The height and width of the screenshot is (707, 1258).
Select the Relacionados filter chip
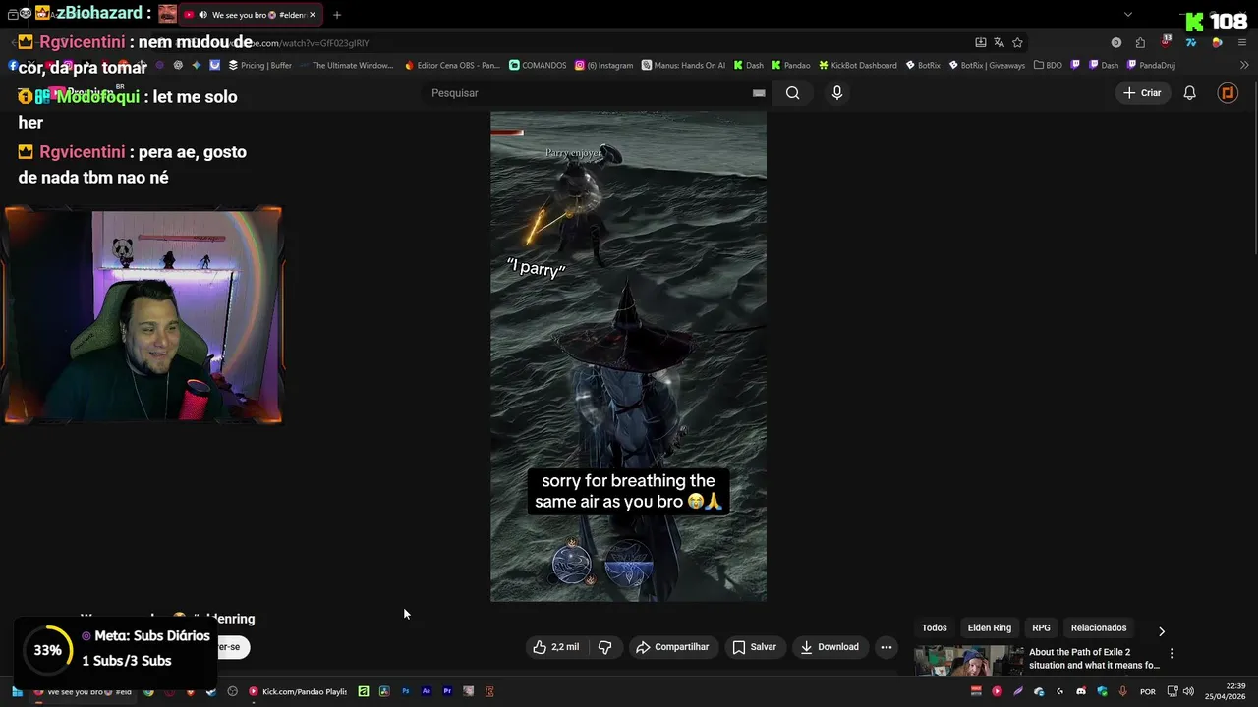pyautogui.click(x=1099, y=628)
